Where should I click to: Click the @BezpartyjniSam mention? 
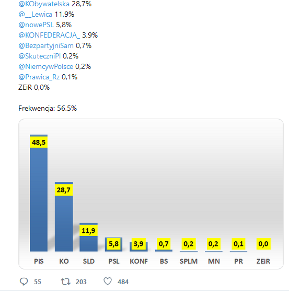(x=46, y=45)
